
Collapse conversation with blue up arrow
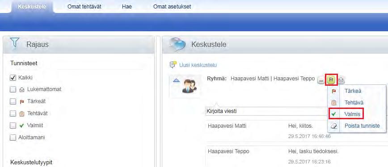(176, 80)
